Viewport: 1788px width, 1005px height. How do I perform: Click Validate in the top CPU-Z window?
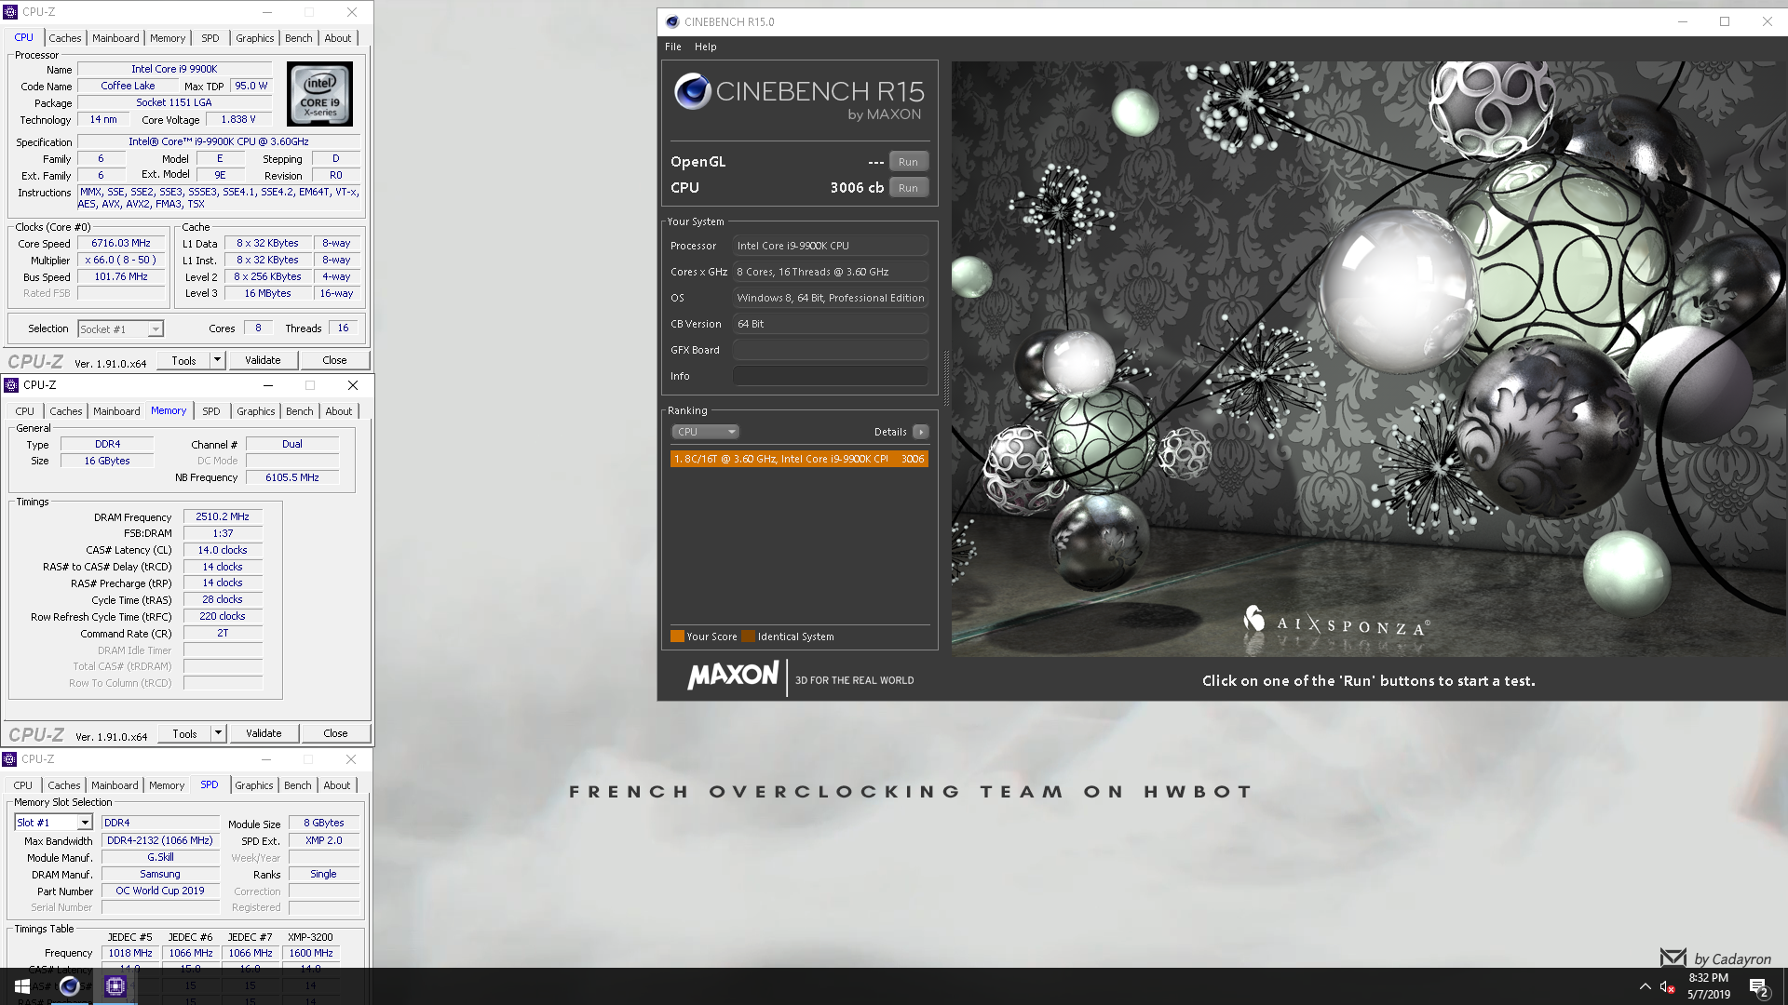263,360
